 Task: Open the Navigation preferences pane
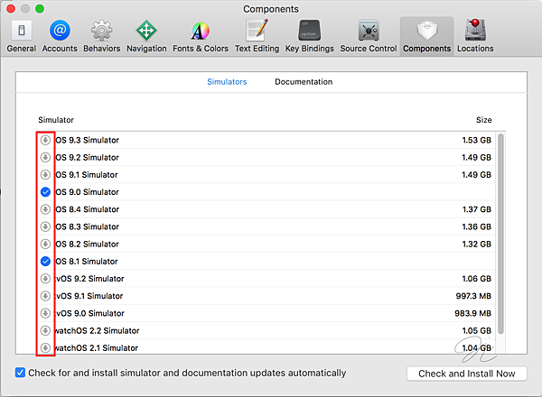pyautogui.click(x=146, y=36)
